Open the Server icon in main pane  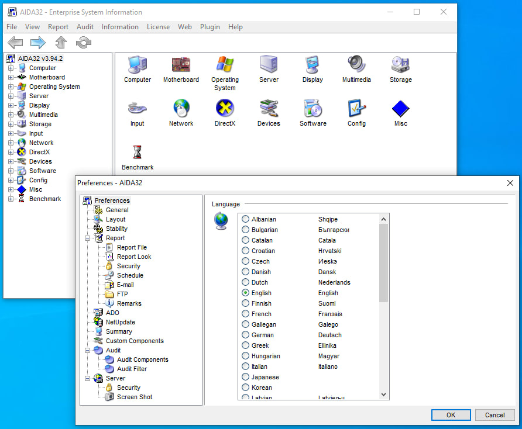tap(269, 64)
